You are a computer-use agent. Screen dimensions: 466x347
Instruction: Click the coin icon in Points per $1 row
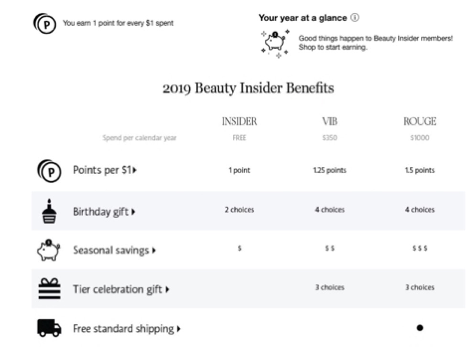pyautogui.click(x=49, y=171)
